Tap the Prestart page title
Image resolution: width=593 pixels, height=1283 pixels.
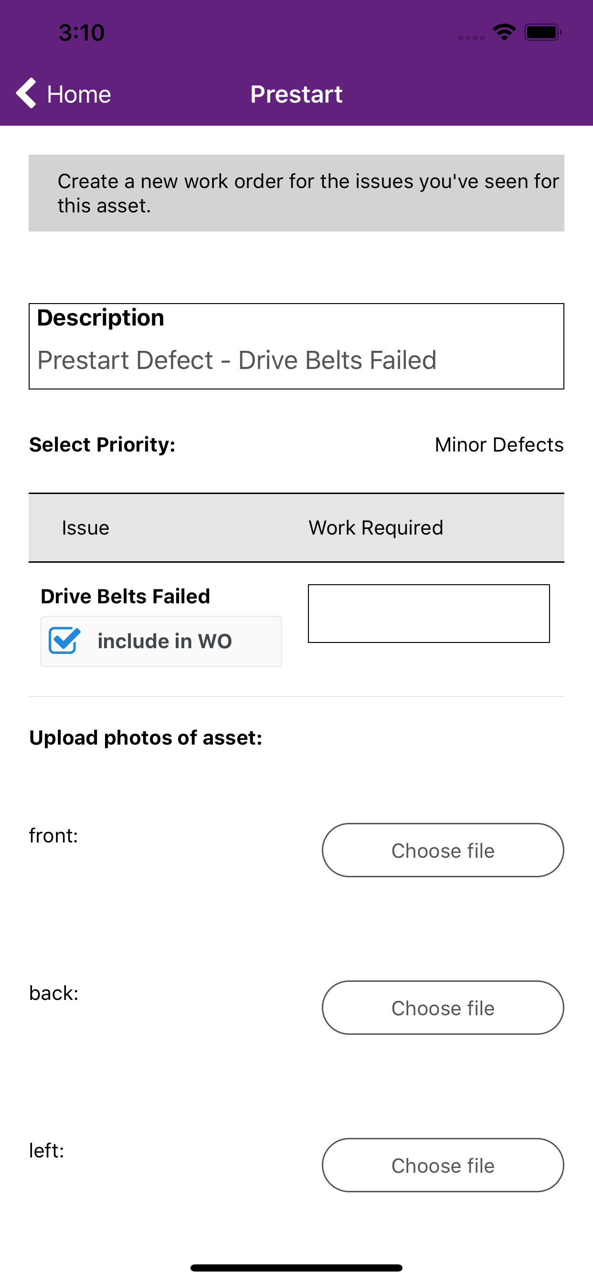pos(296,94)
